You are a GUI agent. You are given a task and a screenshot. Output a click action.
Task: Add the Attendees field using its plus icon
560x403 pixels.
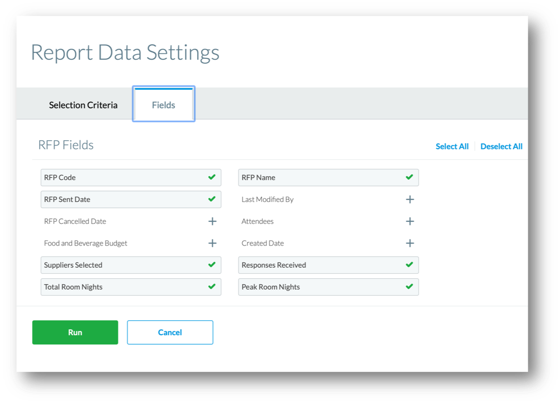tap(409, 221)
